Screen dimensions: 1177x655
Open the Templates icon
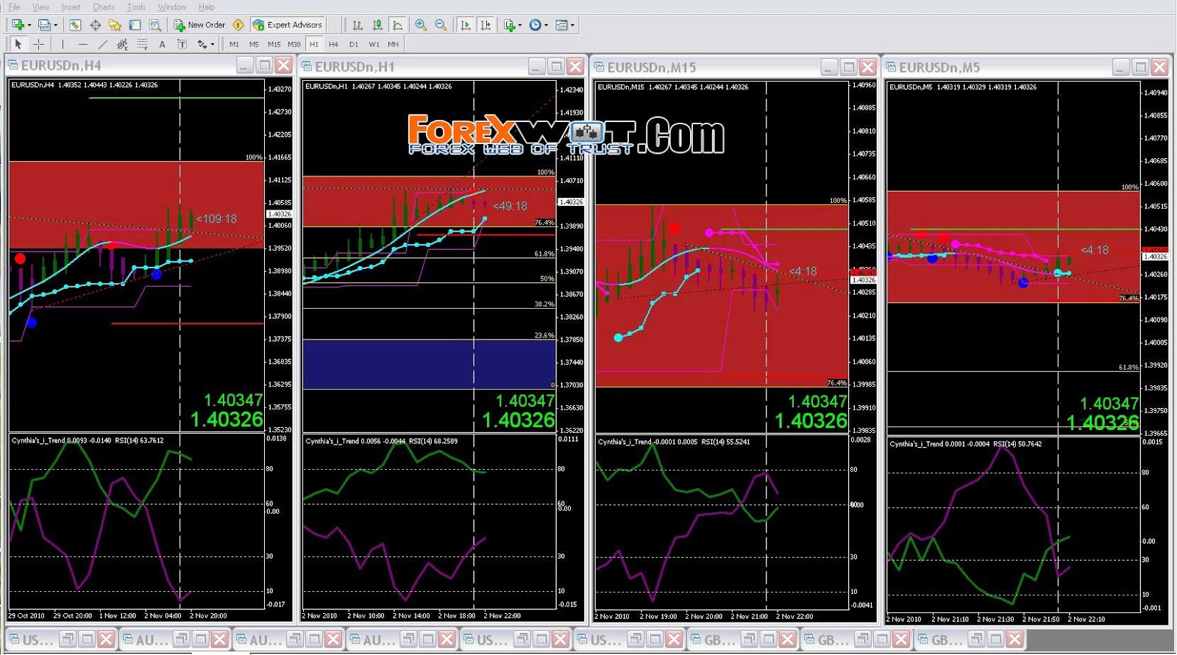point(561,25)
